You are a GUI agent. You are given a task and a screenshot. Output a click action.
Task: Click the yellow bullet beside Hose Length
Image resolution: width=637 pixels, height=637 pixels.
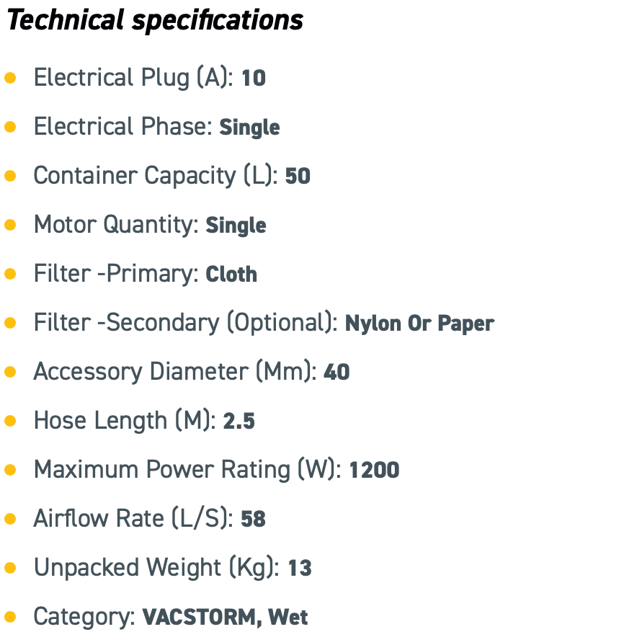click(11, 421)
